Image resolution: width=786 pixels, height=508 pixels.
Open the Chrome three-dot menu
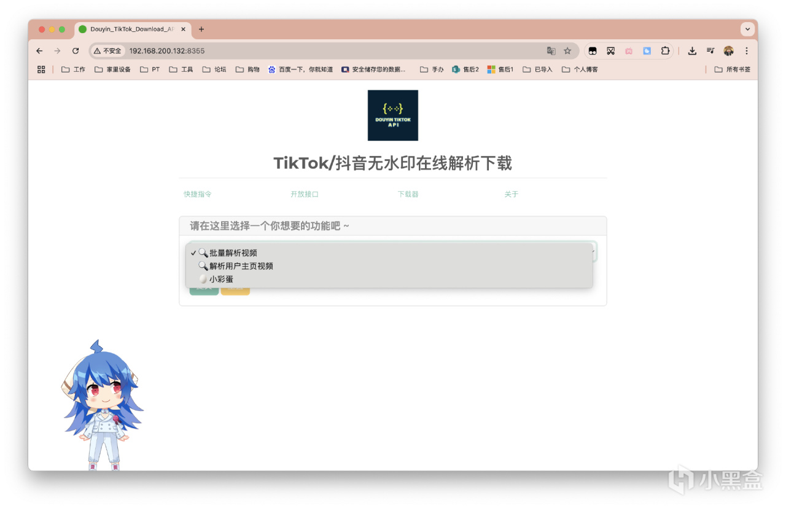[747, 51]
